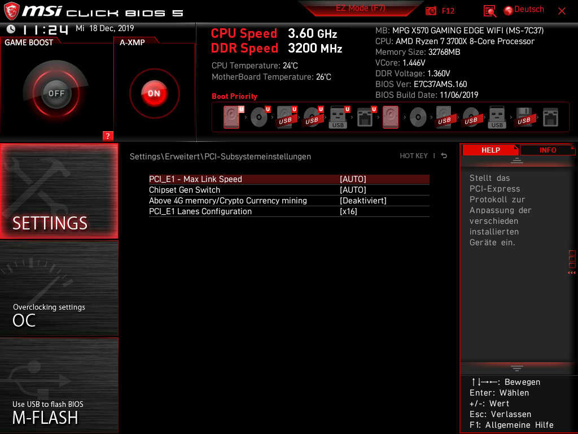The image size is (578, 434).
Task: Open PCI_E1 Lanes Configuration [x16] value
Action: pos(348,211)
